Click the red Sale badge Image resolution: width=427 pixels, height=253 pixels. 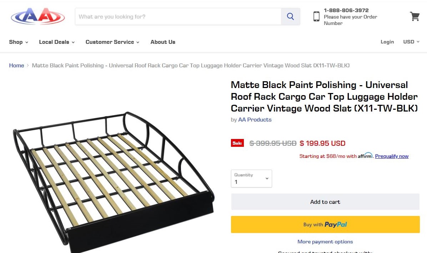tap(237, 143)
